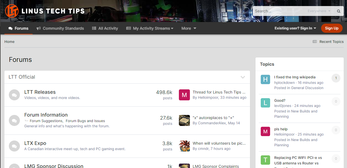The image size is (347, 168).
Task: Click New Builds and Planning under pls help
Action: click(x=296, y=142)
